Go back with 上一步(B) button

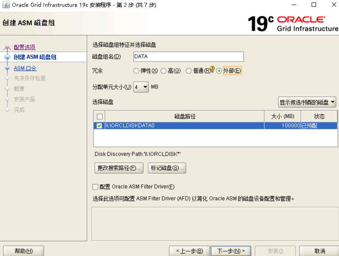tap(189, 251)
